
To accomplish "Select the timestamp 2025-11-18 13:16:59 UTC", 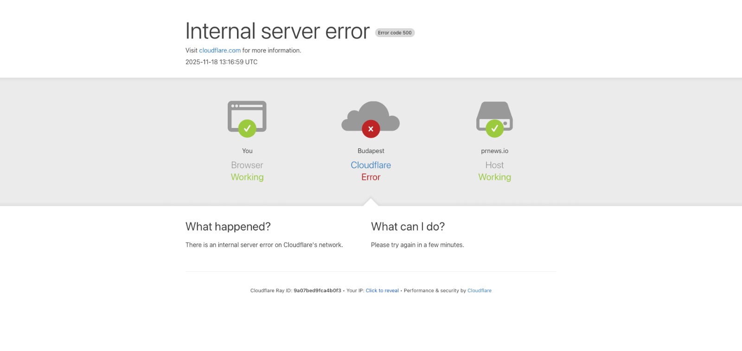I will (x=221, y=62).
